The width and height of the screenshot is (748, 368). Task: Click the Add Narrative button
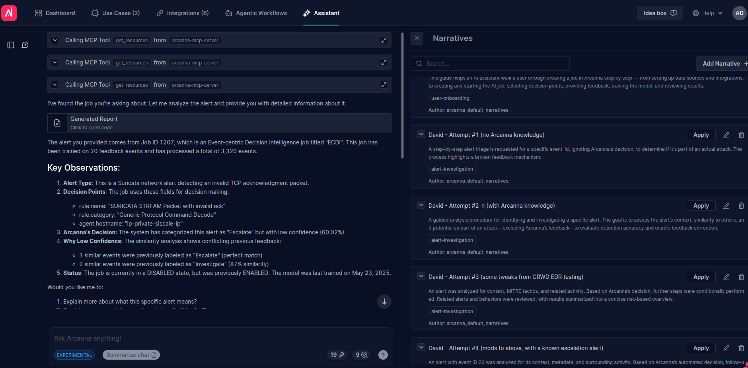pyautogui.click(x=722, y=64)
